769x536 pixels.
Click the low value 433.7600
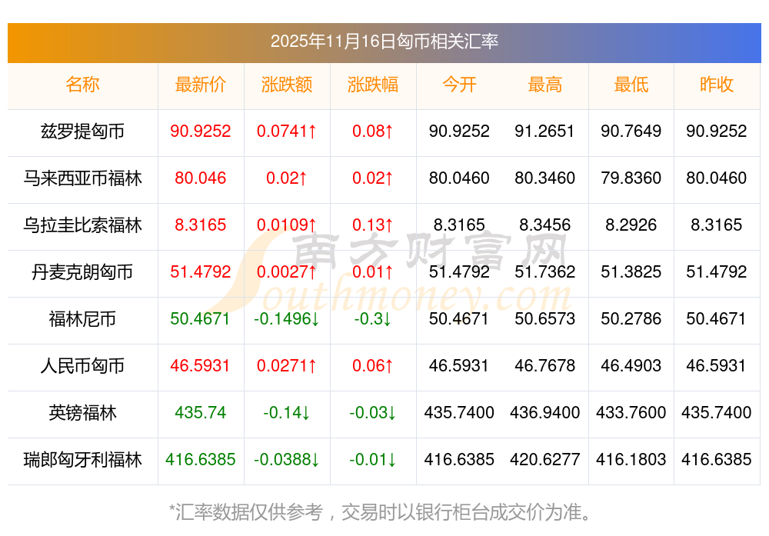pos(631,412)
